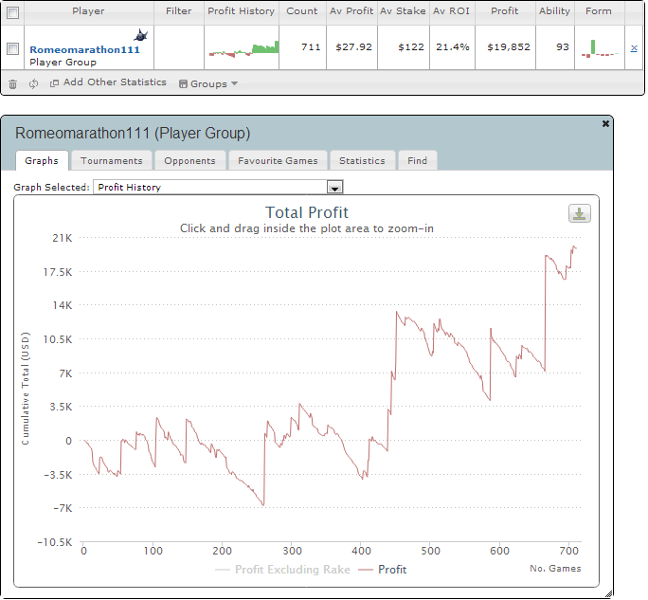Open the Graph Selected dropdown arrow

tap(334, 188)
